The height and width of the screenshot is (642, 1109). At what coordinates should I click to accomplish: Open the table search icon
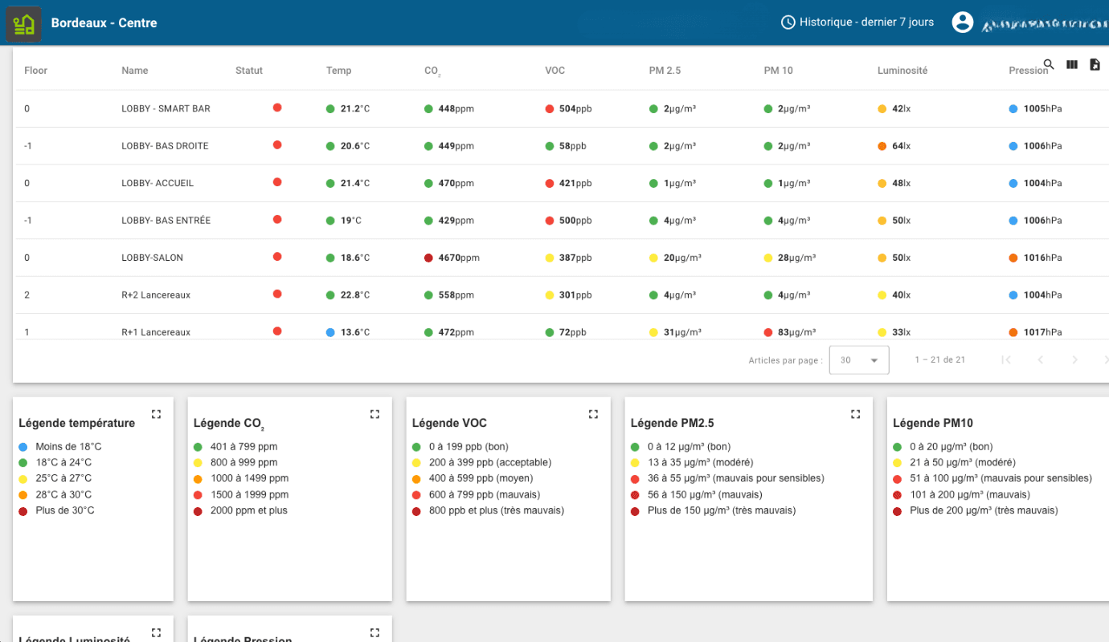click(1049, 64)
